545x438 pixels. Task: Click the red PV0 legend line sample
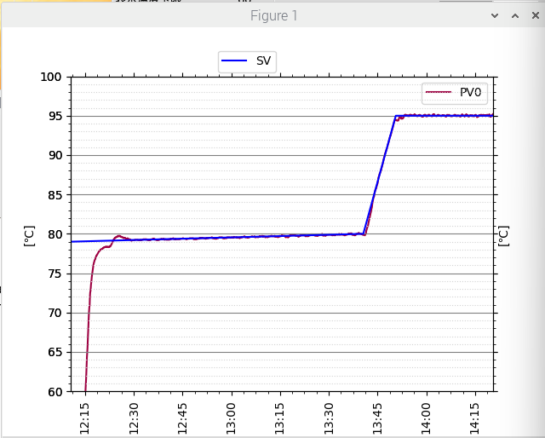coord(439,93)
